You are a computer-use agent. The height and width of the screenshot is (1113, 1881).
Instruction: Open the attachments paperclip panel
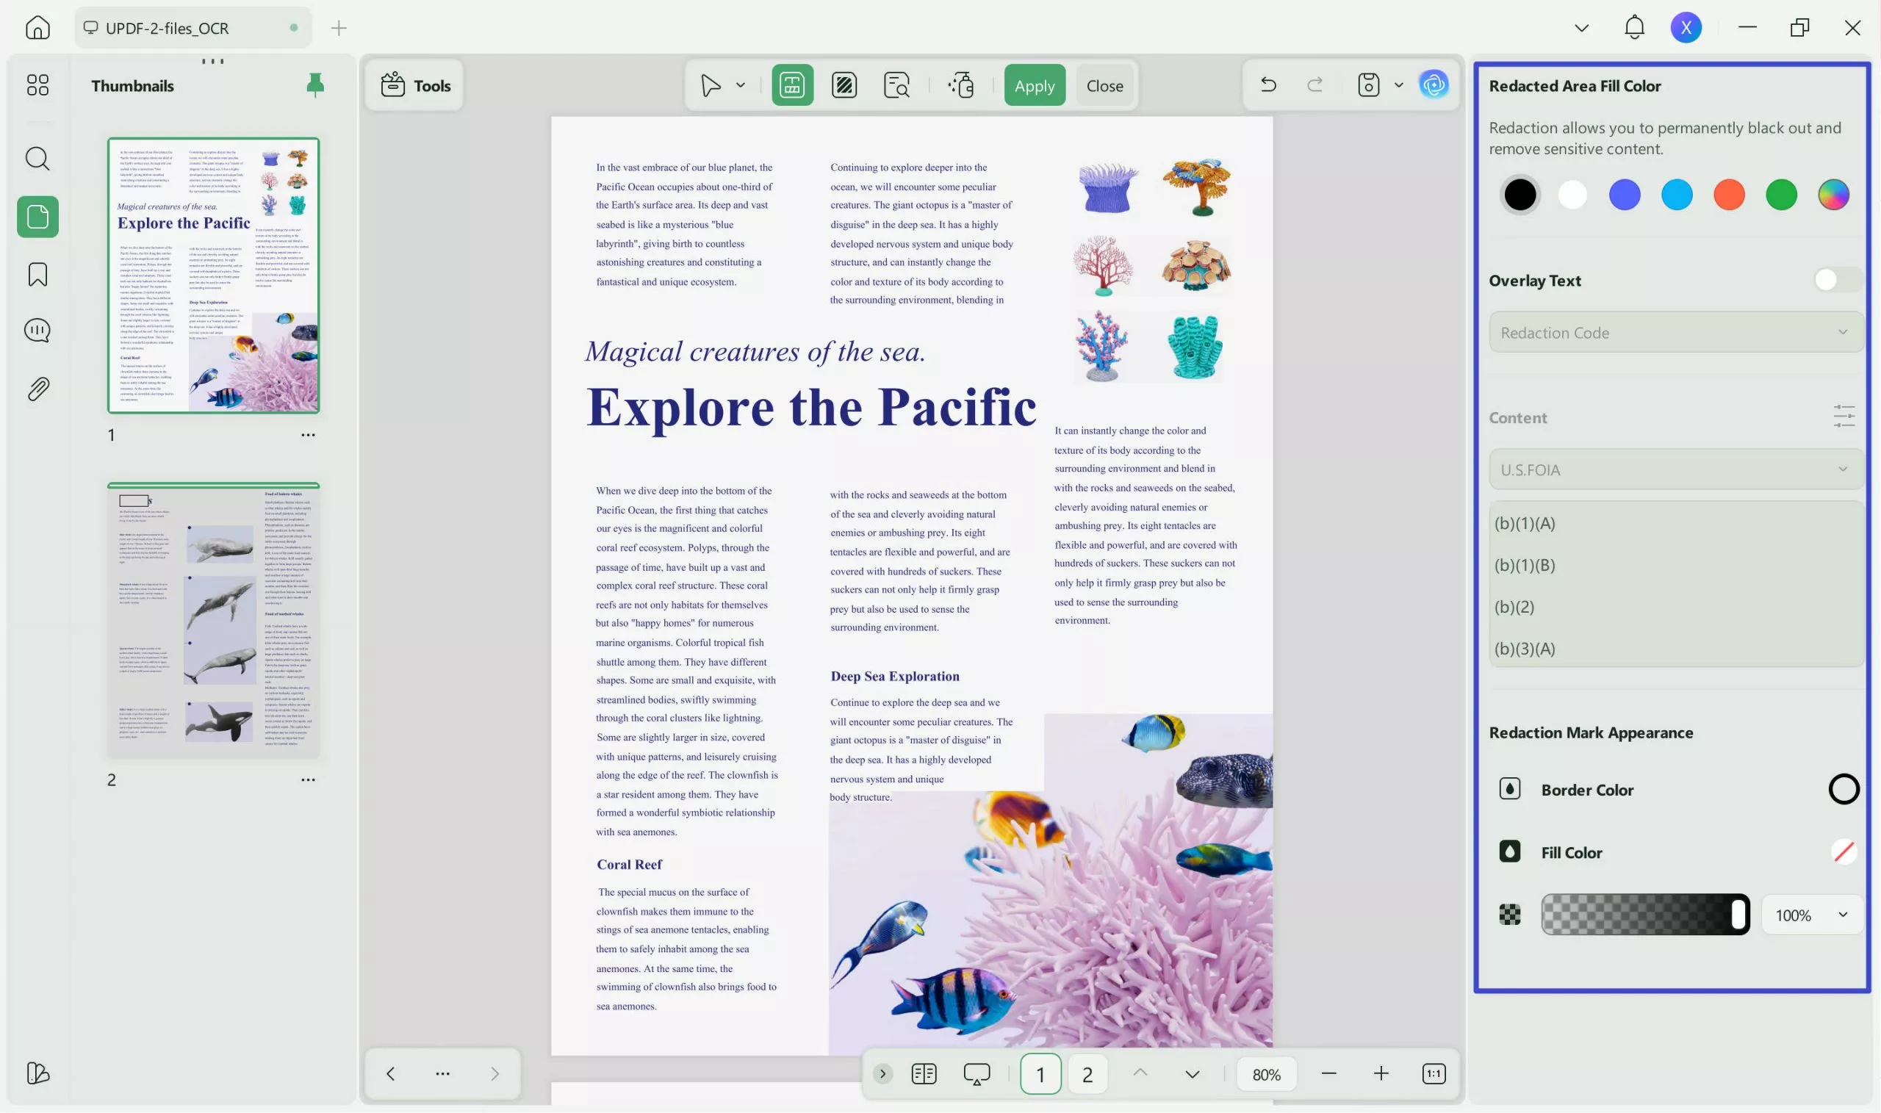coord(37,389)
